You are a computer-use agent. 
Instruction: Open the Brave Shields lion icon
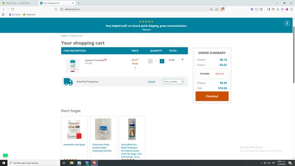pyautogui.click(x=222, y=9)
